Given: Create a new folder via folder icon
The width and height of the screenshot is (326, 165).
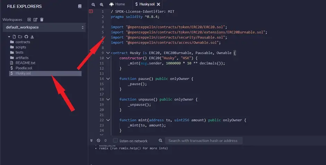Looking at the screenshot, I should 20,37.
